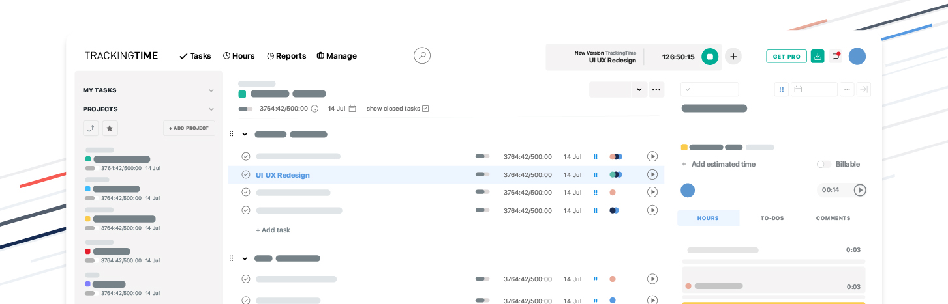Screen dimensions: 948x304
Task: Click the sort projects arrows icon
Action: click(91, 128)
